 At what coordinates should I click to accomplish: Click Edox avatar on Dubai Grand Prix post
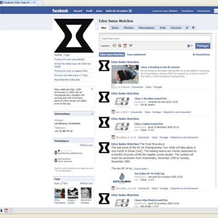(x=104, y=122)
